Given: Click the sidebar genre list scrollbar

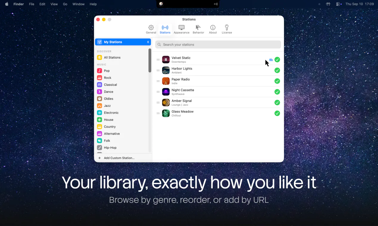Looking at the screenshot, I should click(x=150, y=60).
